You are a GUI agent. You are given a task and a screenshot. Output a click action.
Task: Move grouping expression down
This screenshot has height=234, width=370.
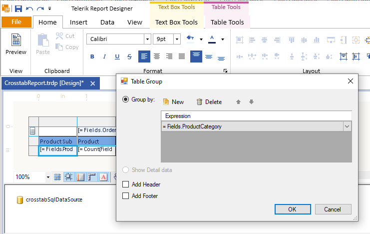tap(251, 102)
